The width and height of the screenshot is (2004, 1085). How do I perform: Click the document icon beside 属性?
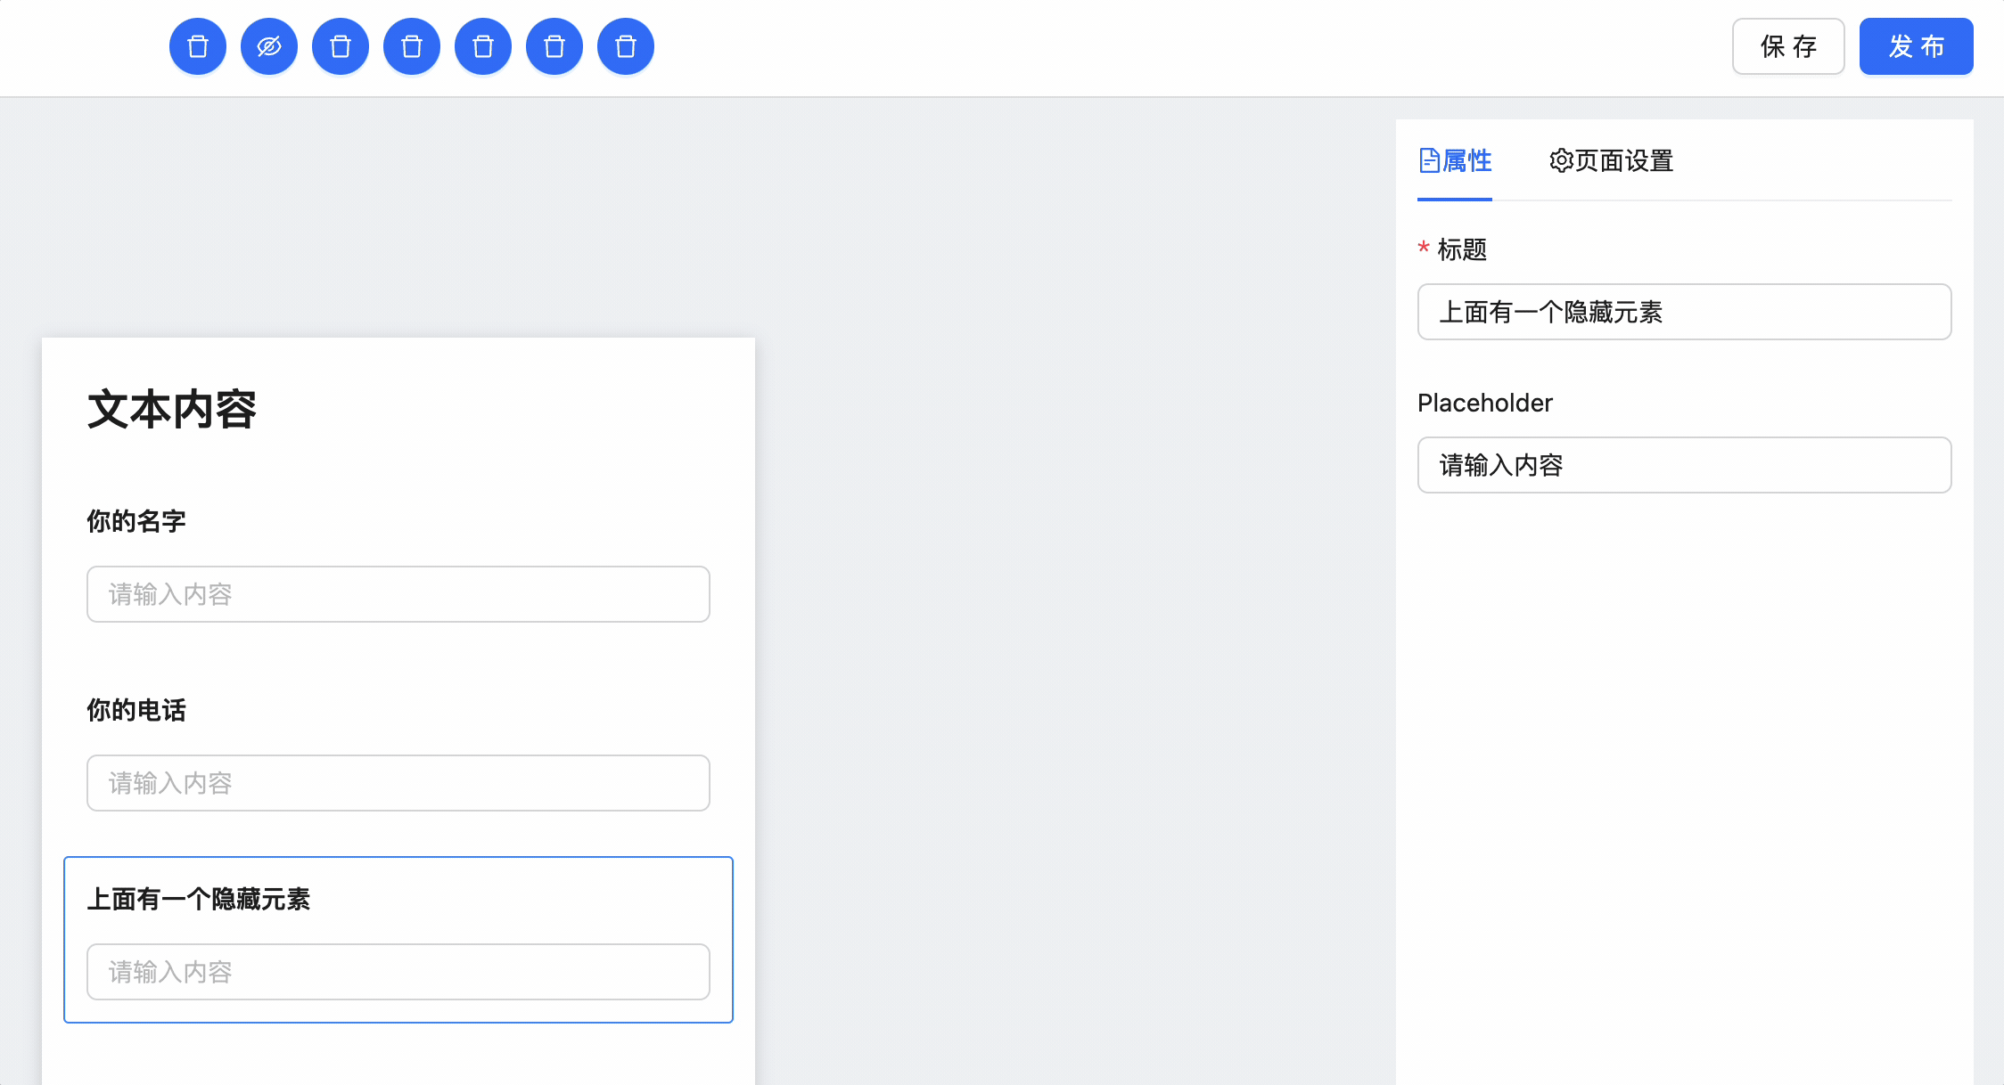tap(1429, 161)
